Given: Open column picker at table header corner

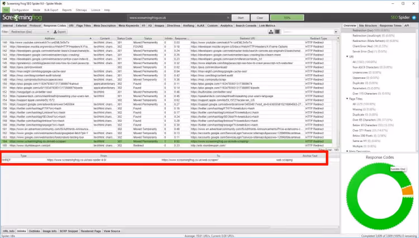Looking at the screenshot, I should tap(338, 39).
